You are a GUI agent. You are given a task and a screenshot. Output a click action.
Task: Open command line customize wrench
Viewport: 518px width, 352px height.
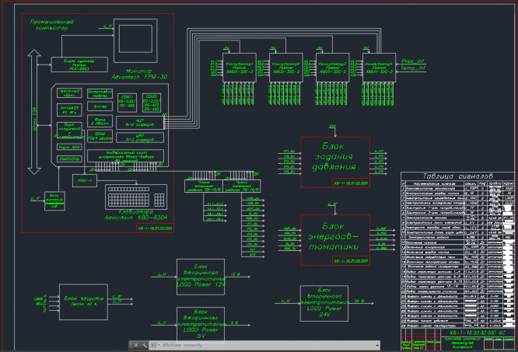click(142, 343)
